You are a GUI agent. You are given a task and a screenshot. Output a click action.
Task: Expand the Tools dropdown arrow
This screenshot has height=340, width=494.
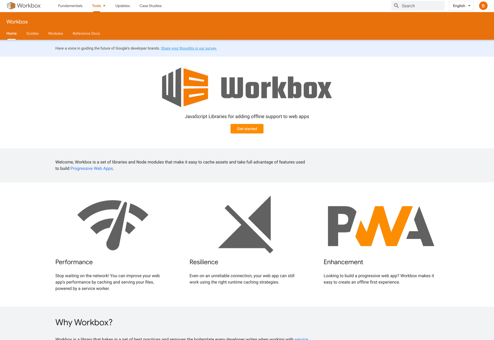pyautogui.click(x=104, y=6)
